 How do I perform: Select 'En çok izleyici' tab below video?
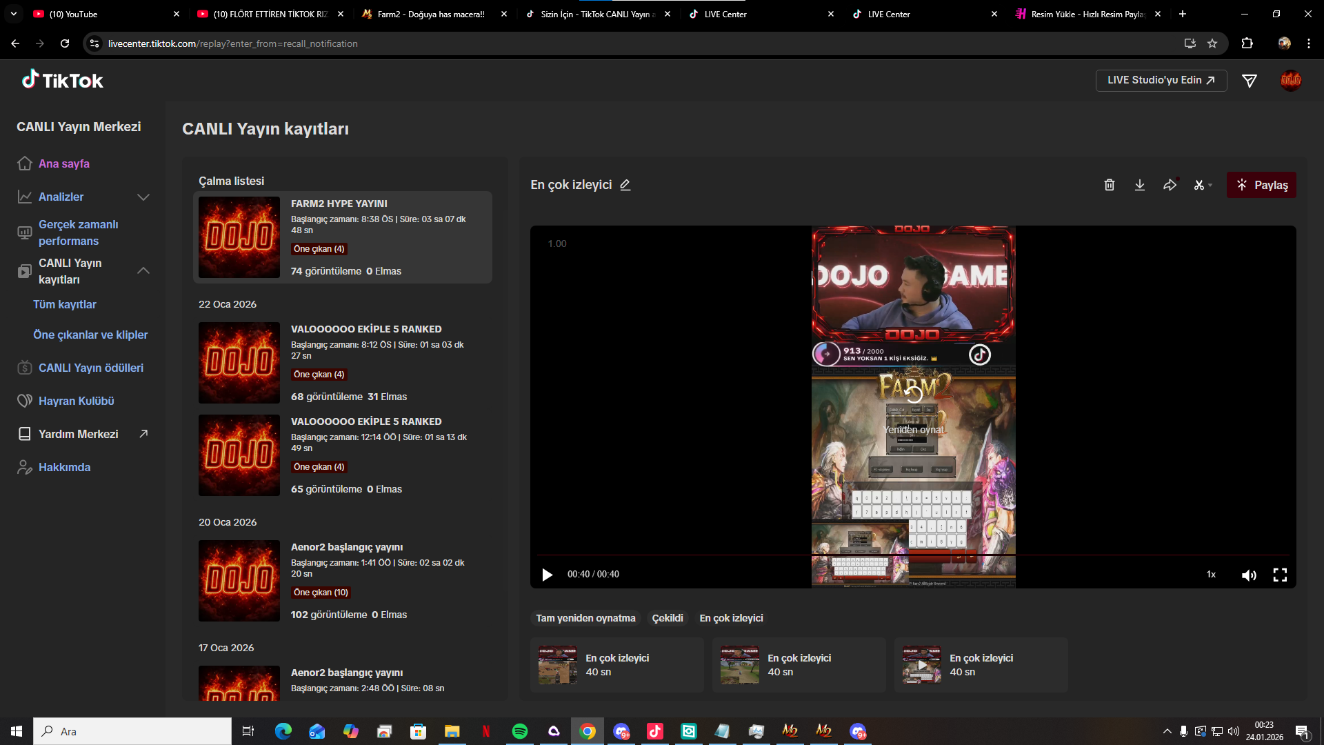[731, 618]
